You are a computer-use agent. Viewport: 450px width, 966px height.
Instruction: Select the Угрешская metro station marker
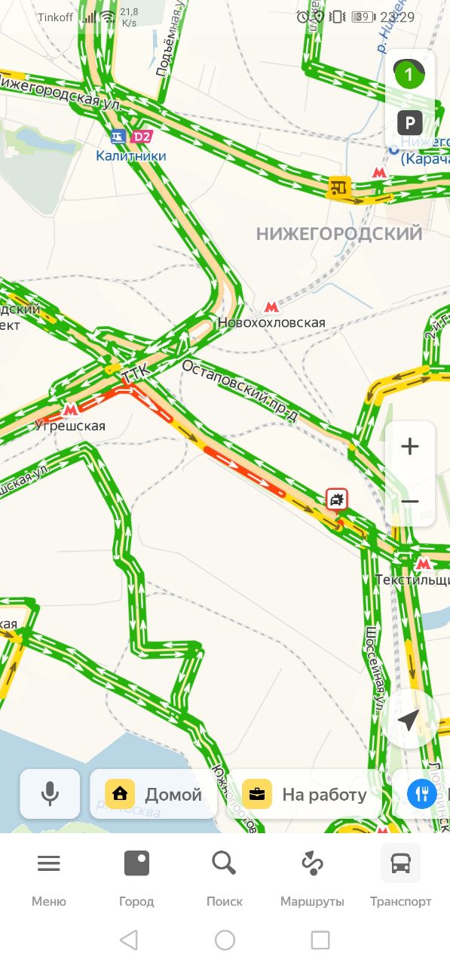[71, 410]
